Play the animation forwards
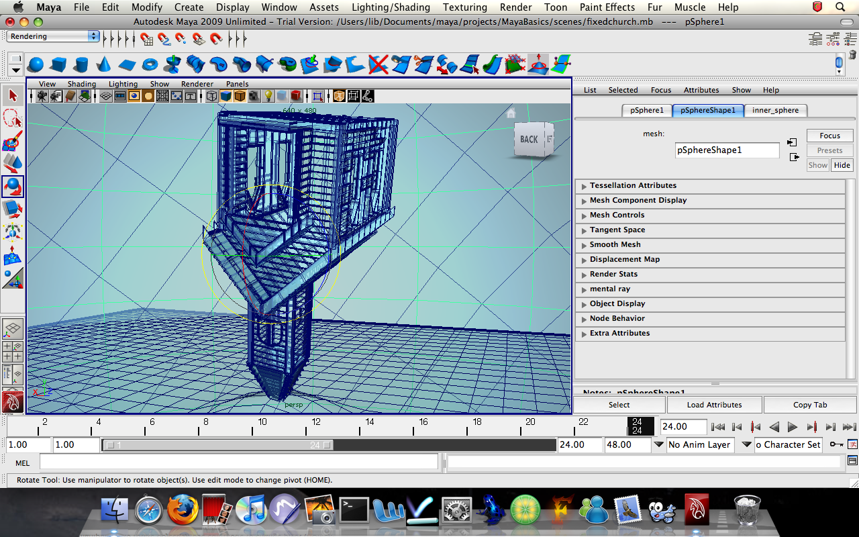The image size is (859, 537). click(x=793, y=427)
